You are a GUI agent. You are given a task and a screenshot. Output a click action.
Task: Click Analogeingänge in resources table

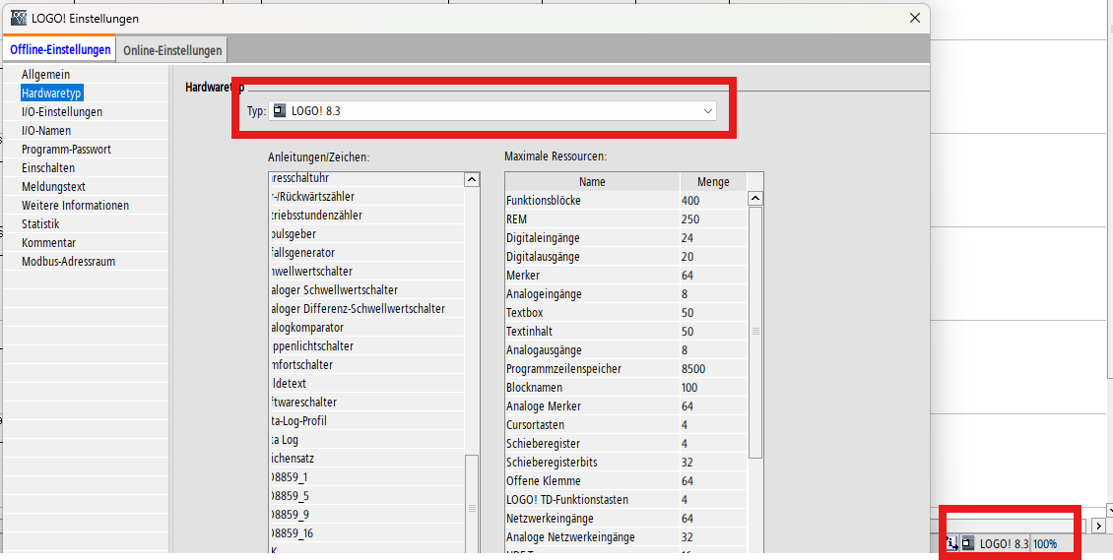[626, 294]
